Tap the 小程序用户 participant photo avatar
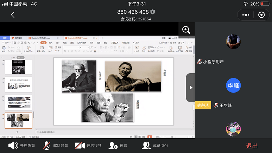This screenshot has height=153, width=272. point(233,42)
